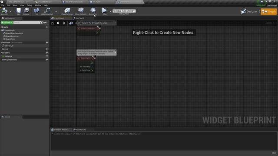Click search magnifier in My Blueprint
The width and height of the screenshot is (278, 156).
point(41,23)
